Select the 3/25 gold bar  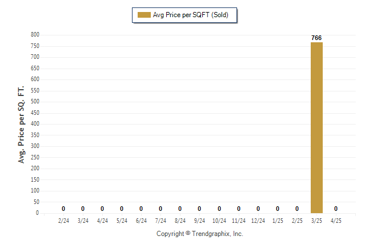[x=316, y=127]
